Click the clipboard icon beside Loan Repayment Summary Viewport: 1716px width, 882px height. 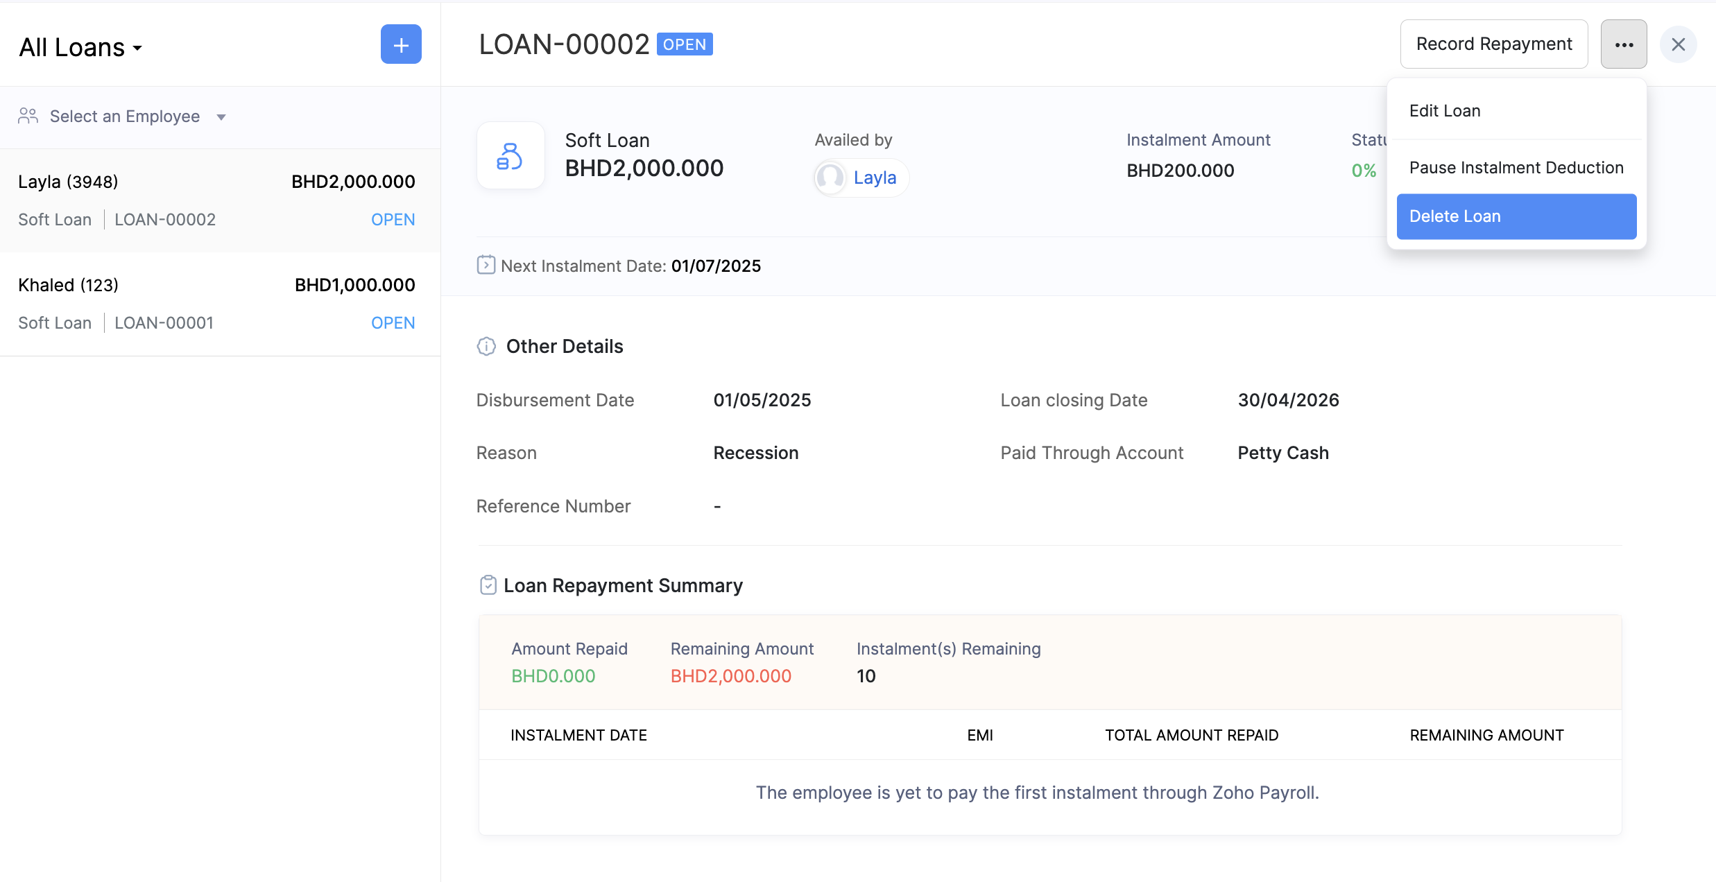coord(488,585)
